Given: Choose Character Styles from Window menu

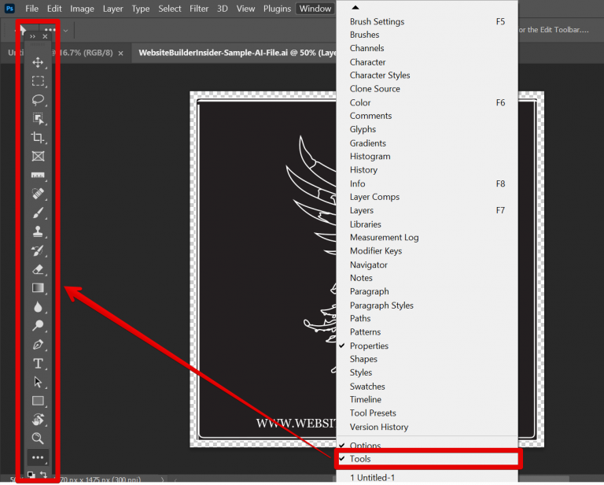Looking at the screenshot, I should (x=427, y=75).
